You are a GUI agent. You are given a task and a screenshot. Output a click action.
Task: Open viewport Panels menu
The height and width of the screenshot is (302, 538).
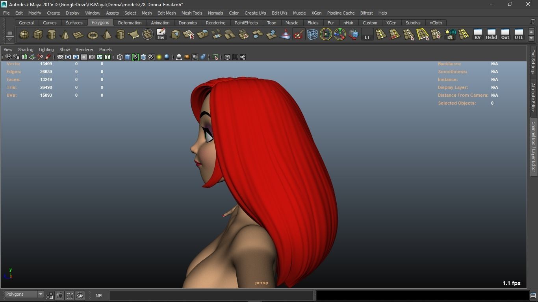coord(105,50)
